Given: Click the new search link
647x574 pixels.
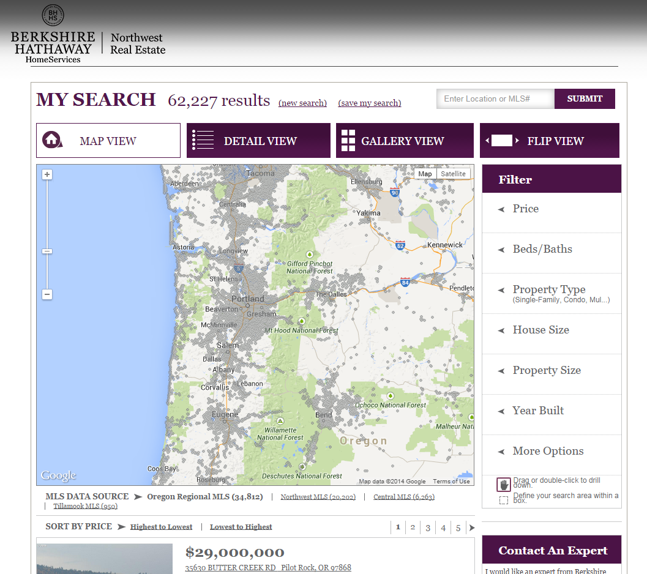Looking at the screenshot, I should point(302,103).
